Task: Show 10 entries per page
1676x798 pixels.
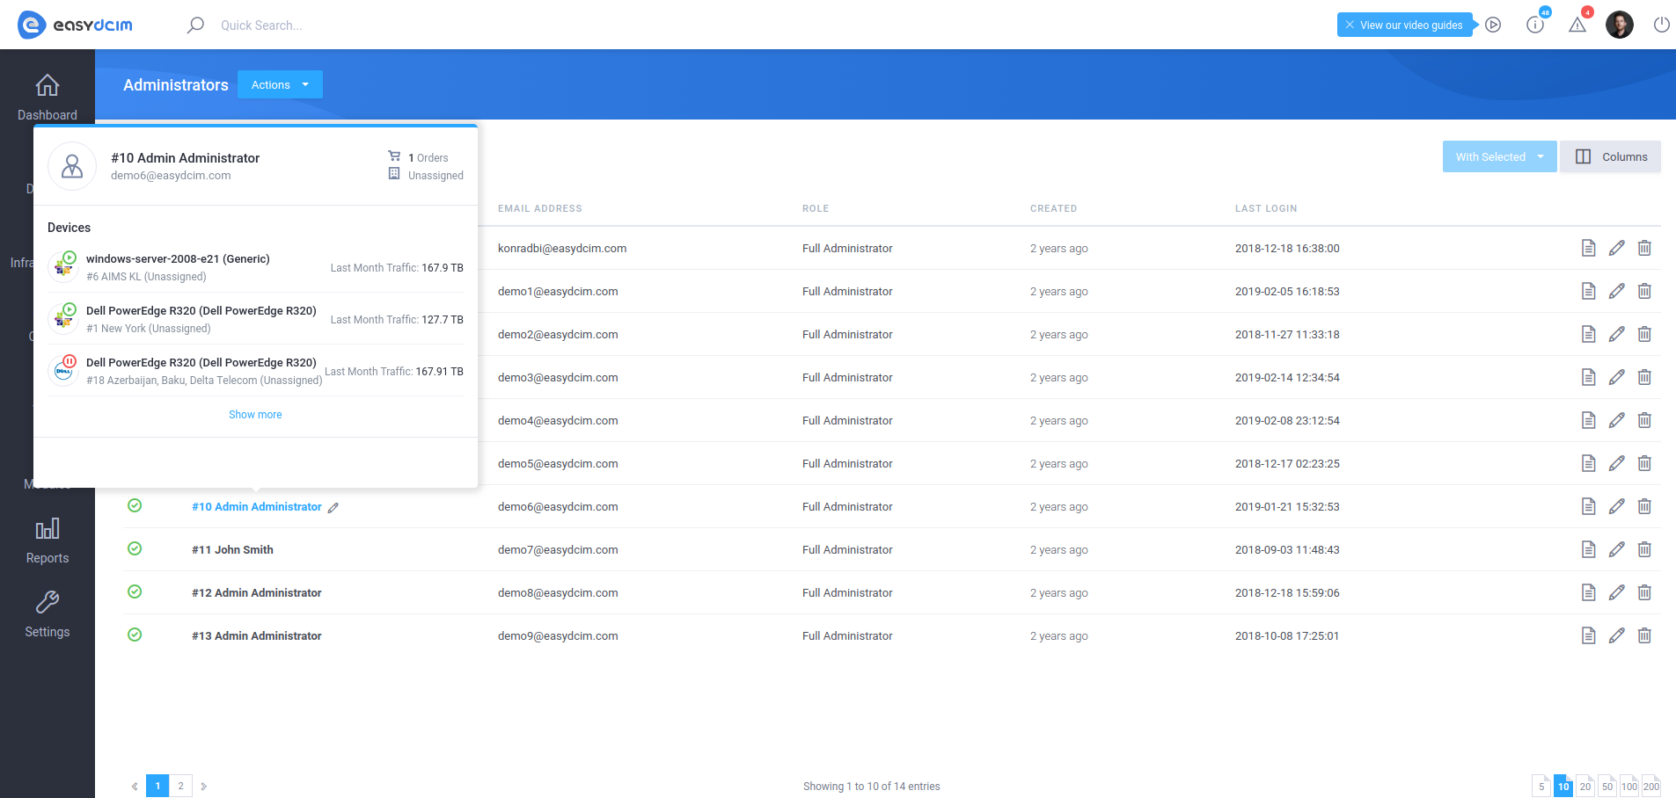Action: point(1563,787)
